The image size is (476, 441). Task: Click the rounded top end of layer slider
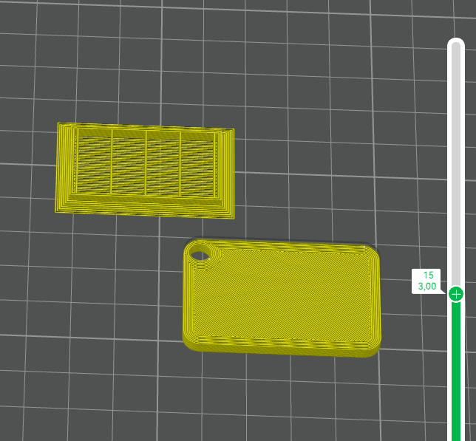coord(456,43)
